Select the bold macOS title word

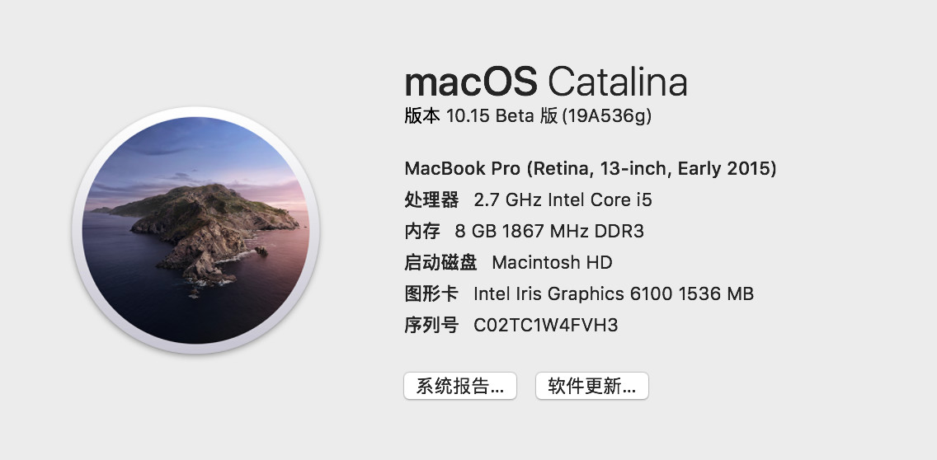(x=471, y=82)
